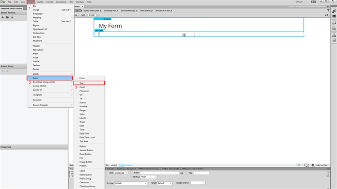Open the Files site-map icon in right dock
Viewport: 337px width, 189px height.
coord(334,35)
